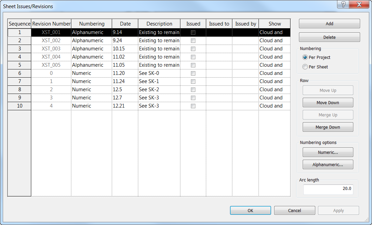
Task: Open Numbering cell for revision at 11.24
Action: coord(92,81)
